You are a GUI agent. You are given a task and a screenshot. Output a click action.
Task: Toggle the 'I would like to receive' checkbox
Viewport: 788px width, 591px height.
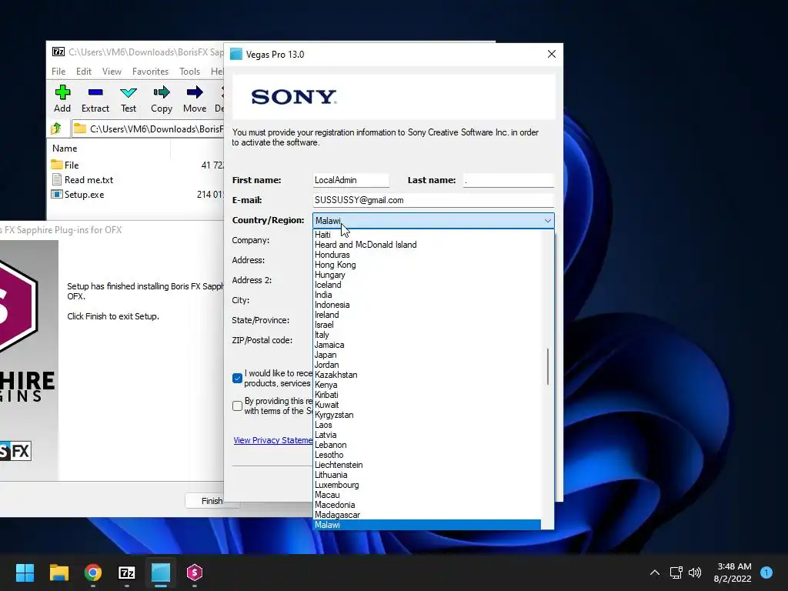[237, 379]
